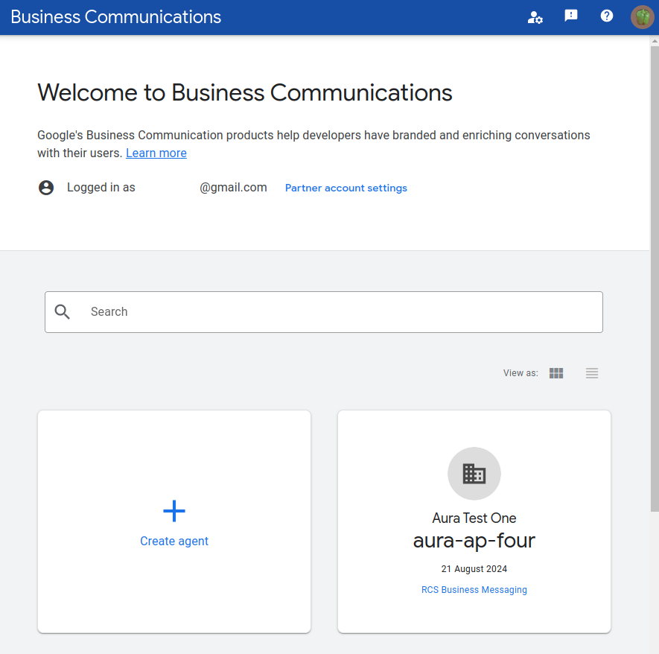
Task: Open the account profile avatar
Action: [x=642, y=17]
